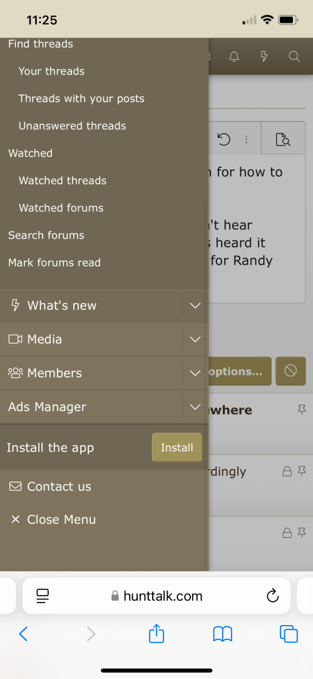
Task: Click the Install app button
Action: tap(177, 447)
